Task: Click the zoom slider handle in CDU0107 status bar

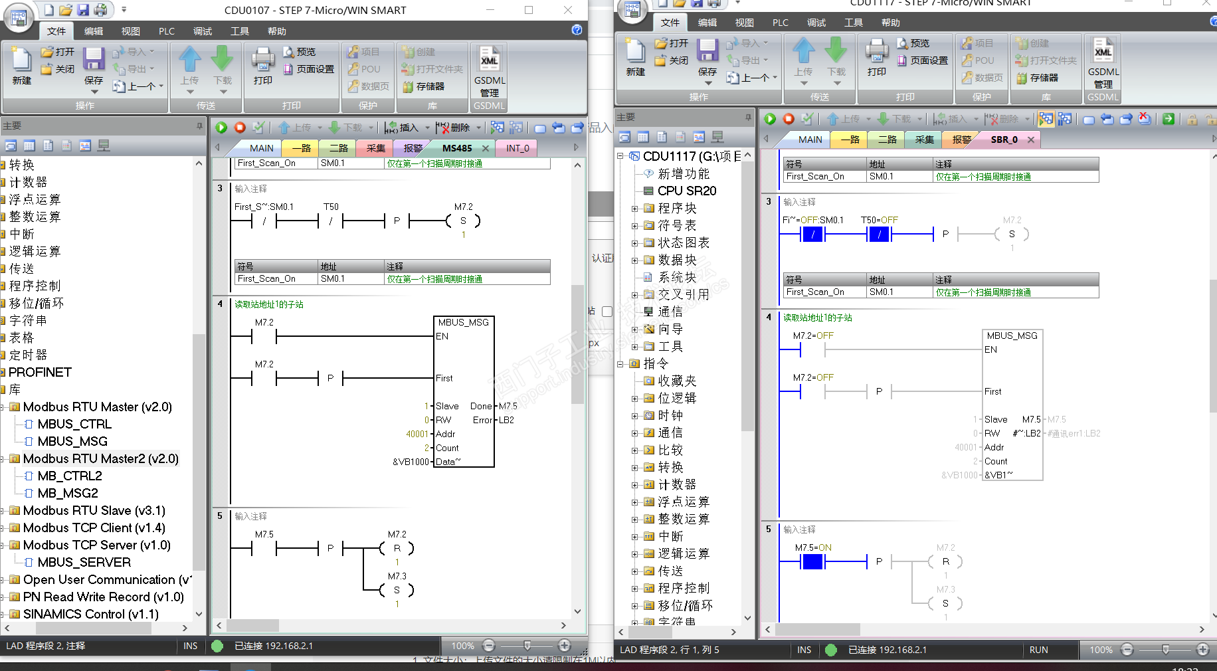Action: pos(527,645)
